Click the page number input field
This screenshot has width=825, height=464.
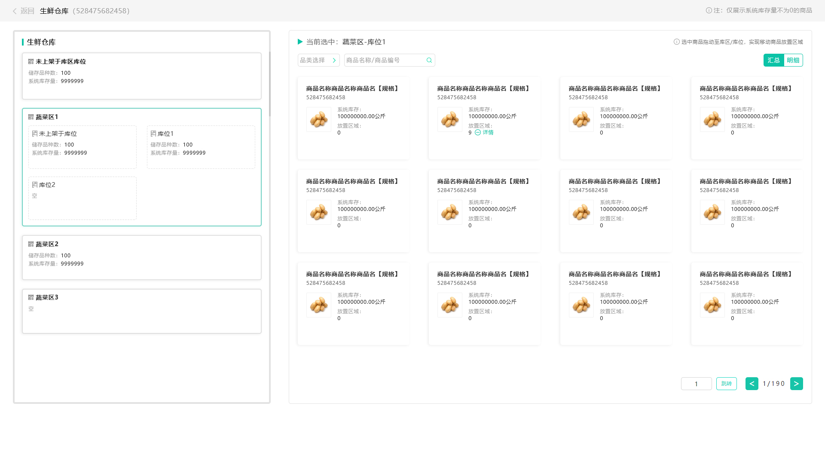pyautogui.click(x=696, y=384)
